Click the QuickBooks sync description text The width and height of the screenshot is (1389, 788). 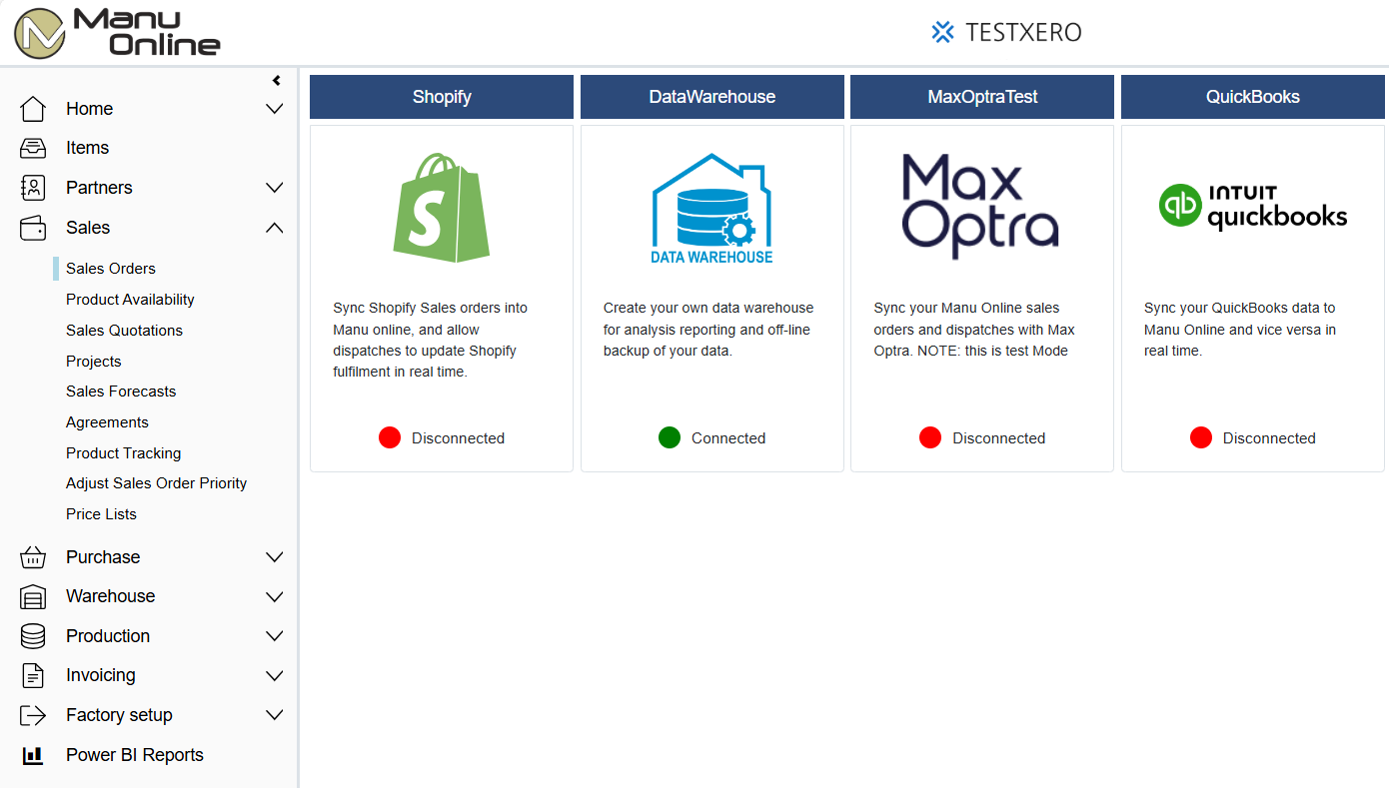click(x=1240, y=330)
